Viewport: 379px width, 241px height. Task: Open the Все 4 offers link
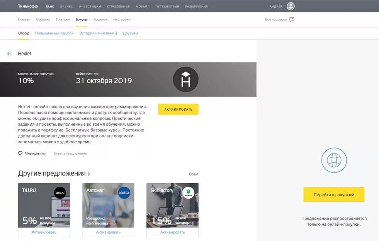[194, 174]
